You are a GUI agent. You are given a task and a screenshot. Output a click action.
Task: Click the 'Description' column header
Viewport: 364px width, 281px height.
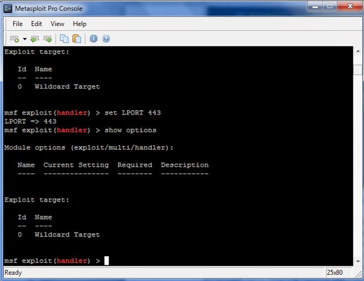pyautogui.click(x=185, y=165)
